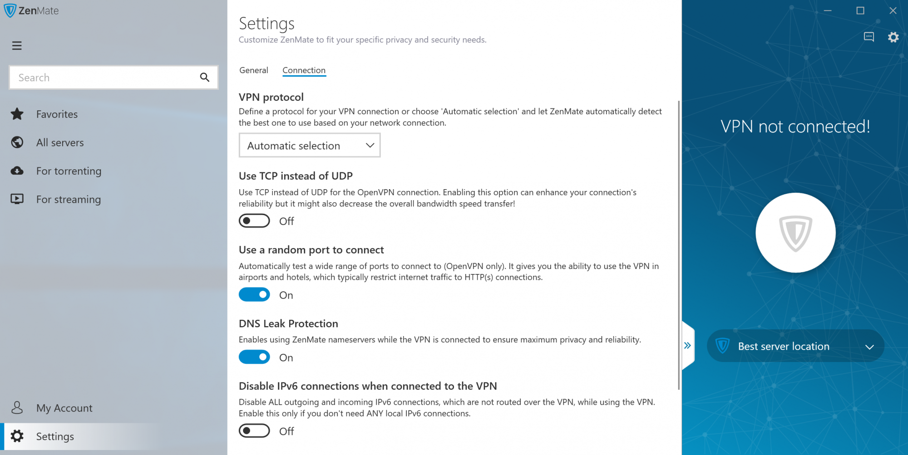Open My Account page

point(64,408)
